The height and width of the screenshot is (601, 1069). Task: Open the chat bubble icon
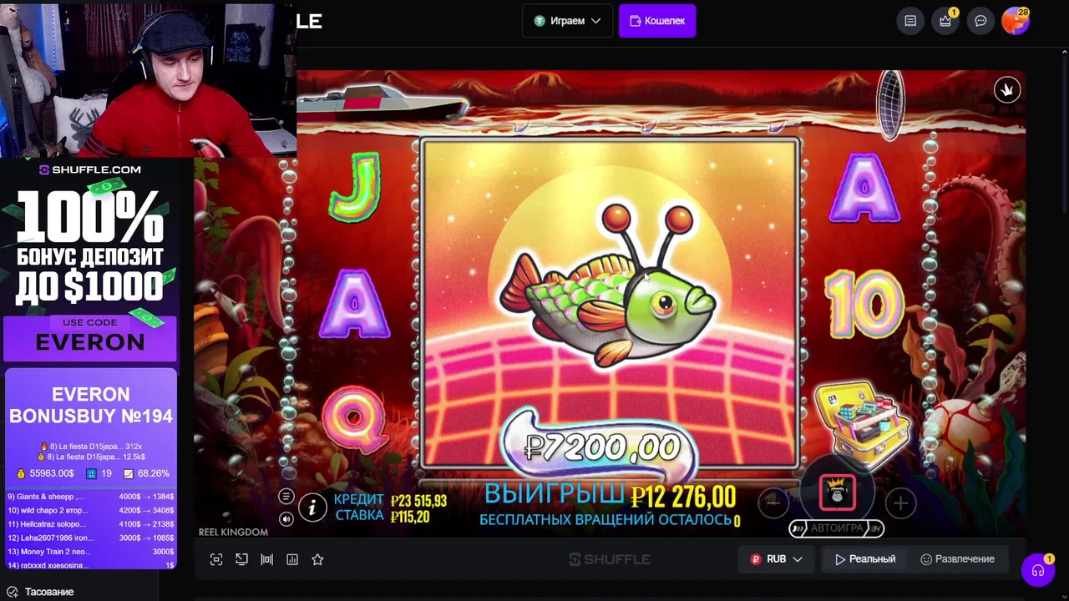click(980, 21)
